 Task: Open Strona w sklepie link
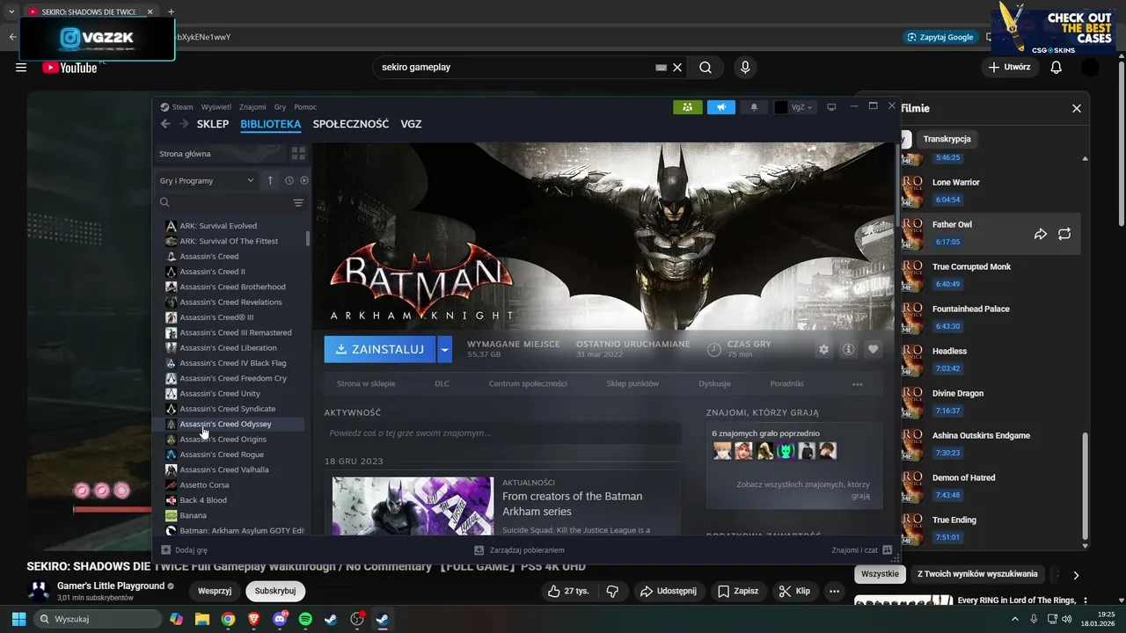pos(366,384)
